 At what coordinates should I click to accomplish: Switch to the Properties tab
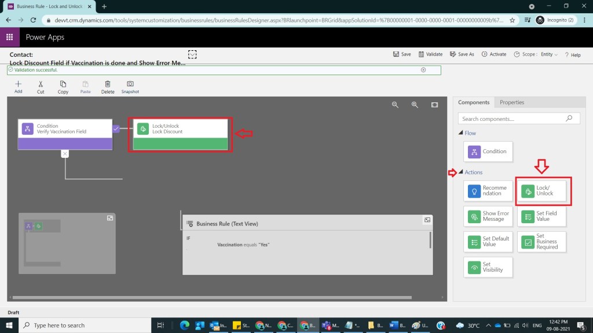coord(512,102)
